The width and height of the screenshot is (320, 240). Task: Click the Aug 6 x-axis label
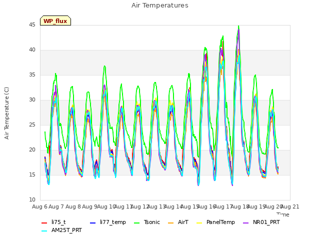(x=40, y=207)
